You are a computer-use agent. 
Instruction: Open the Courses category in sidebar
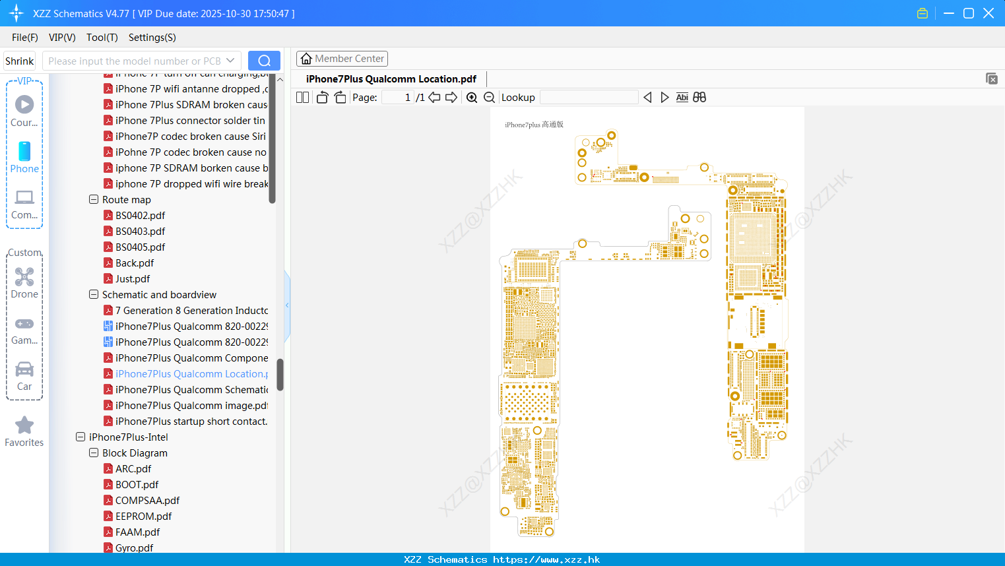(24, 111)
